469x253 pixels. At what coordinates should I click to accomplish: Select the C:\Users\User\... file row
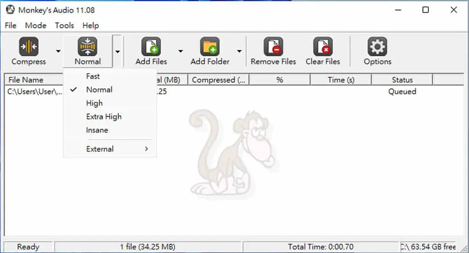tap(35, 92)
